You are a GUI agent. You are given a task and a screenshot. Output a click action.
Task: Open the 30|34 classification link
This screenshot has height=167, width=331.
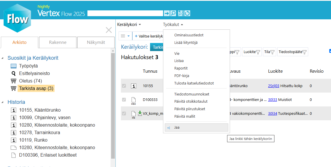(272, 113)
